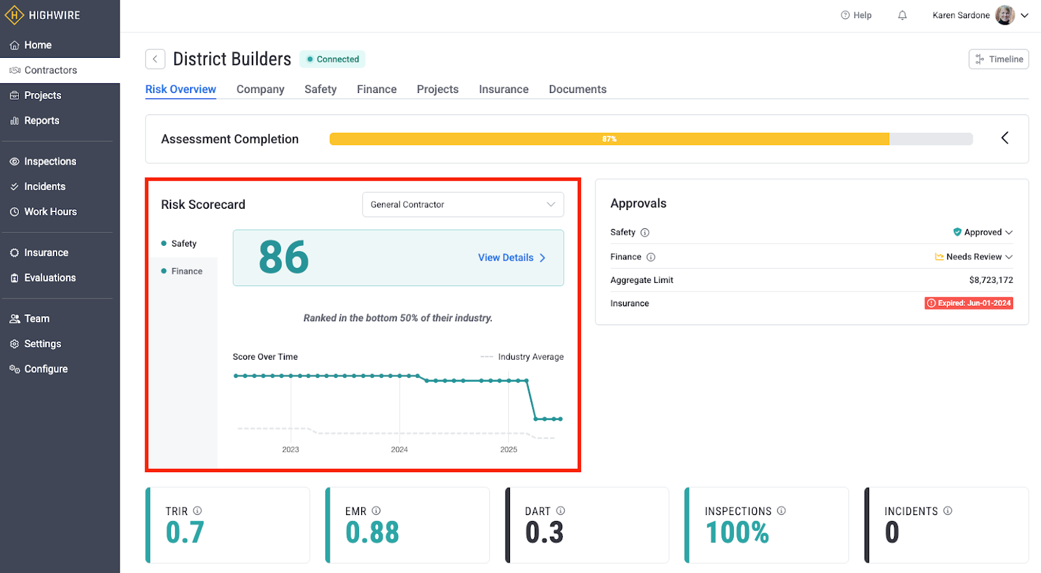Click the TRIR info icon
Screen dimensions: 1041x573
point(197,511)
